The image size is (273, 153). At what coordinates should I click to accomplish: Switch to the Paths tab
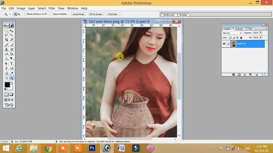pos(250,28)
